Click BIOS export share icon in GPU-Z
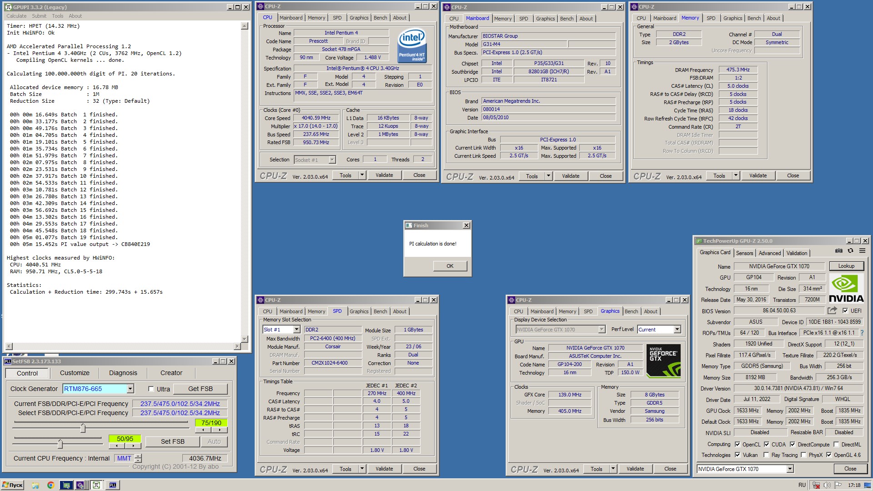873x491 pixels. point(832,311)
